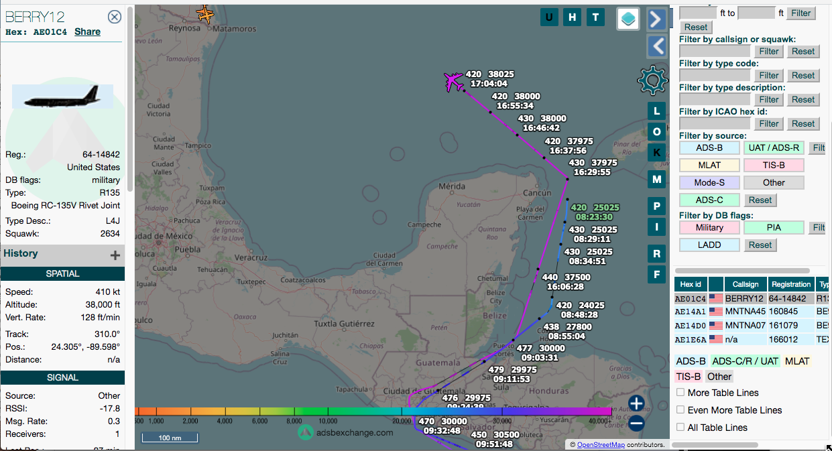
Task: Sort table by Registration column
Action: point(790,284)
